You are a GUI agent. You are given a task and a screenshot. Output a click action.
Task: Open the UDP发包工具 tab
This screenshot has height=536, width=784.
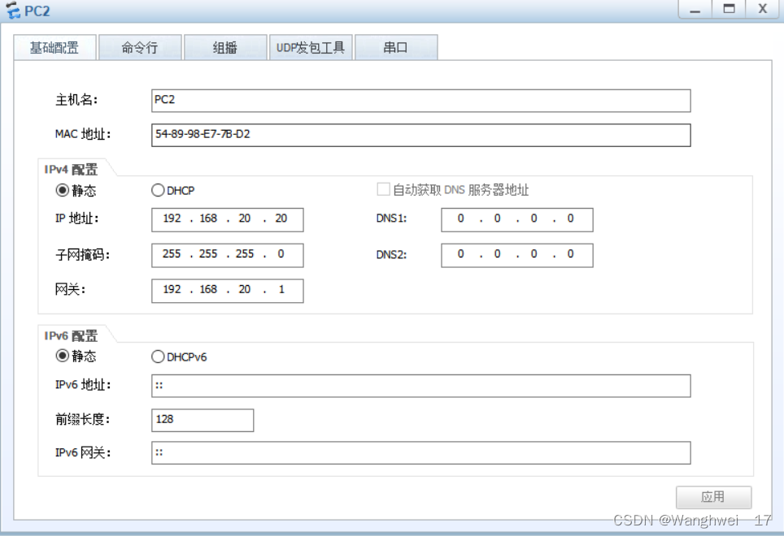(311, 48)
